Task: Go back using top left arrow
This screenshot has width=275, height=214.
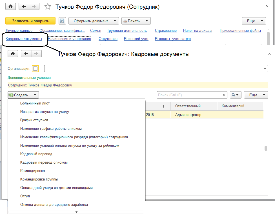Action: coord(24,6)
